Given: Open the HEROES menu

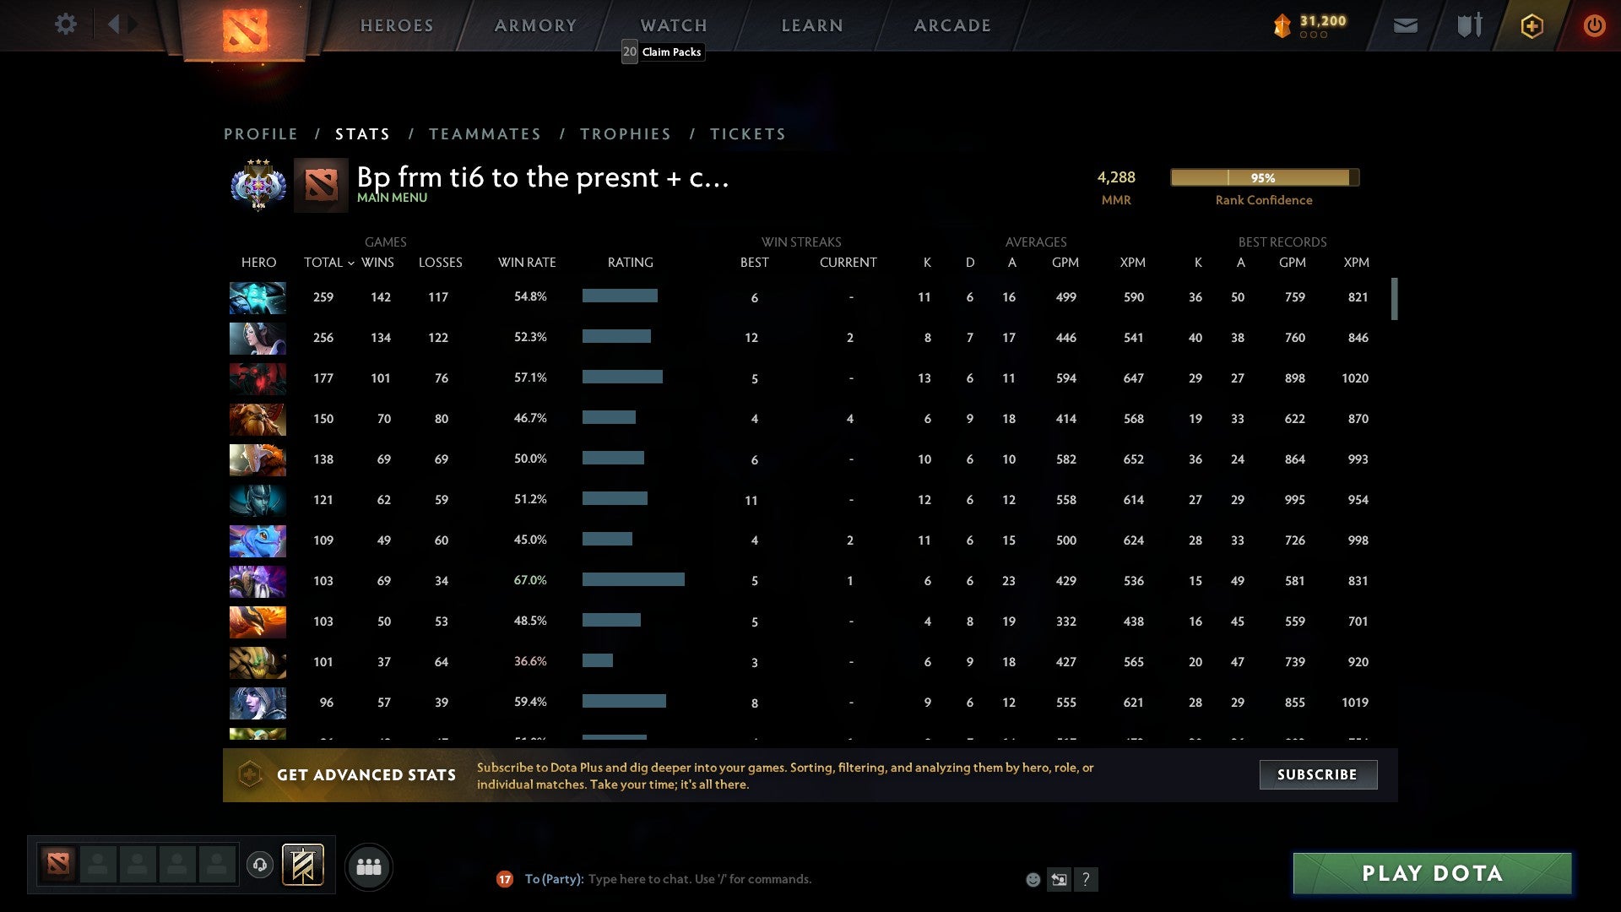Looking at the screenshot, I should [x=397, y=26].
